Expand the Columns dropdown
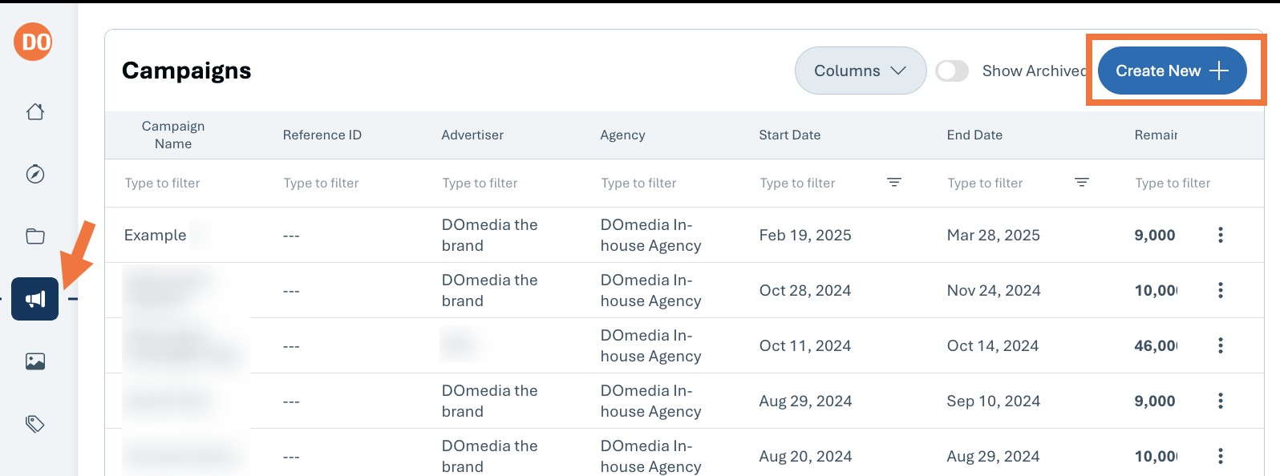Image resolution: width=1280 pixels, height=476 pixels. [861, 71]
